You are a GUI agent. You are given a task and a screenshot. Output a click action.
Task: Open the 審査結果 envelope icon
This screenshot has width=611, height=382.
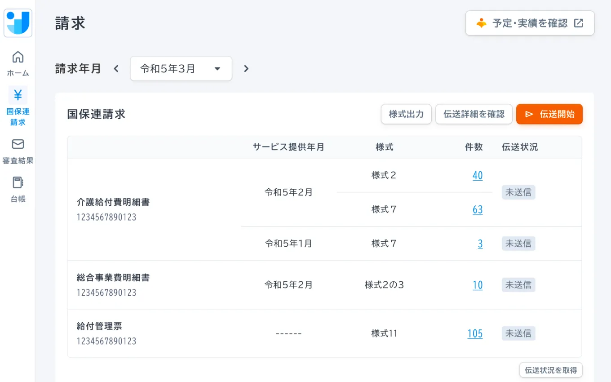point(18,145)
